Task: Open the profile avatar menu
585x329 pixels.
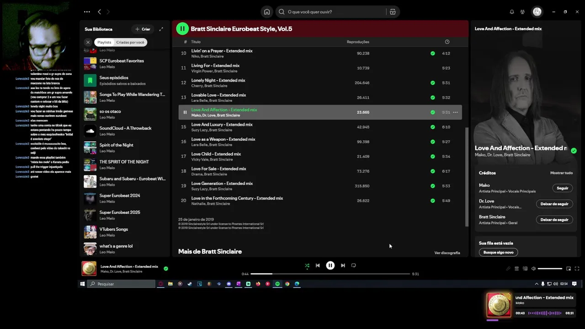Action: click(x=537, y=12)
